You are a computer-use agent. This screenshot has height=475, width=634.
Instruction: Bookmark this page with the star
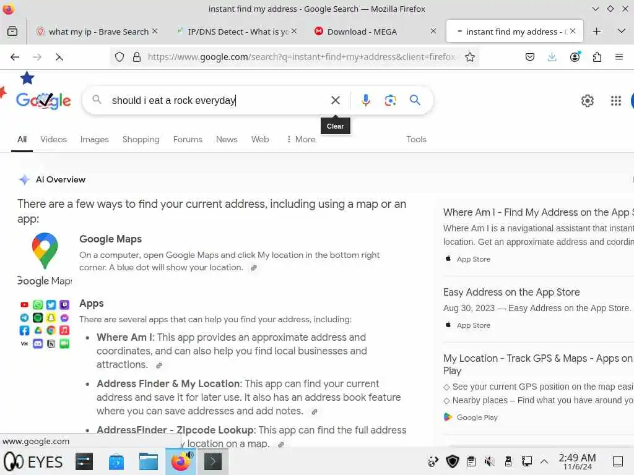click(469, 57)
